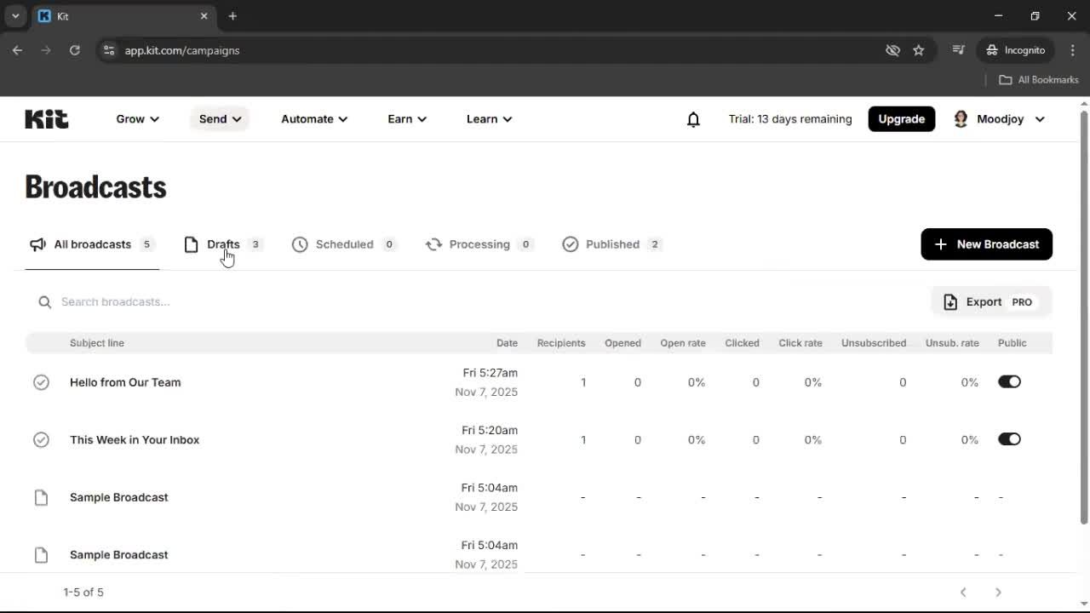
Task: Select the Kit logo in the navbar
Action: point(46,119)
